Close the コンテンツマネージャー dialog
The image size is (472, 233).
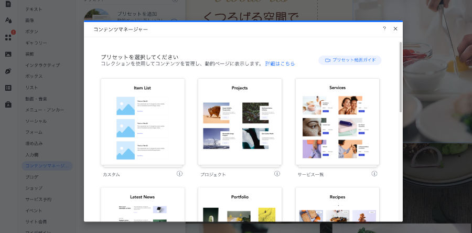pos(395,28)
